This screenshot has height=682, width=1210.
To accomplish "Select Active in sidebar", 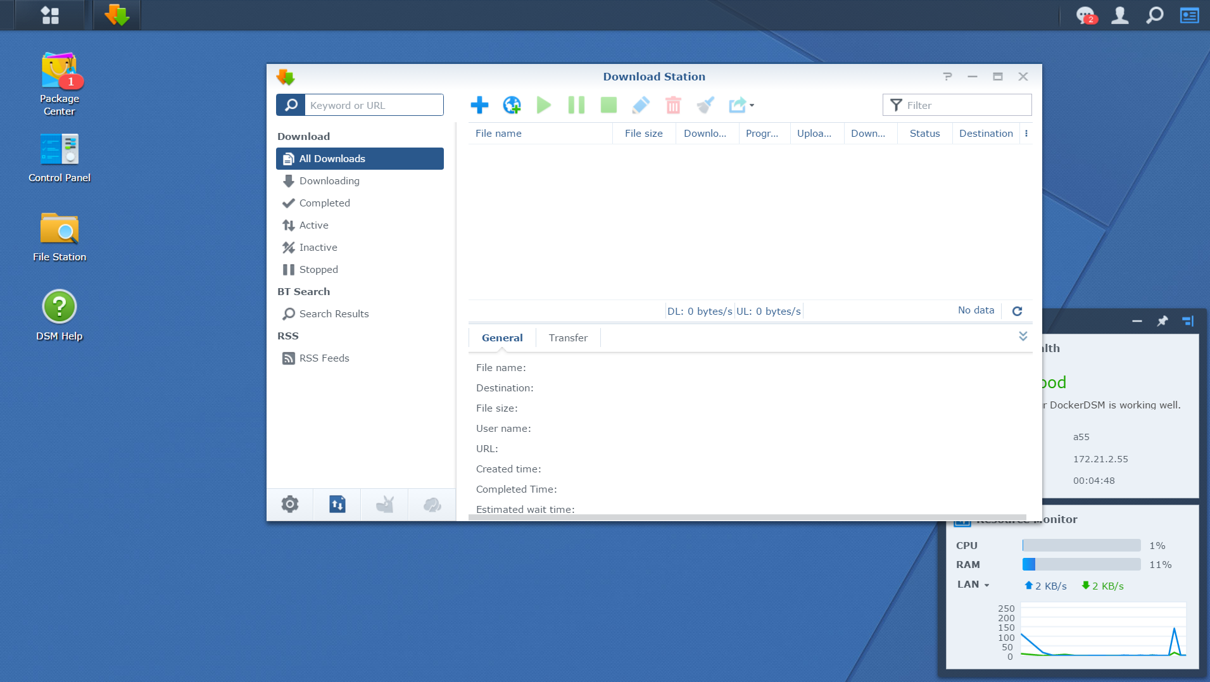I will pos(360,225).
